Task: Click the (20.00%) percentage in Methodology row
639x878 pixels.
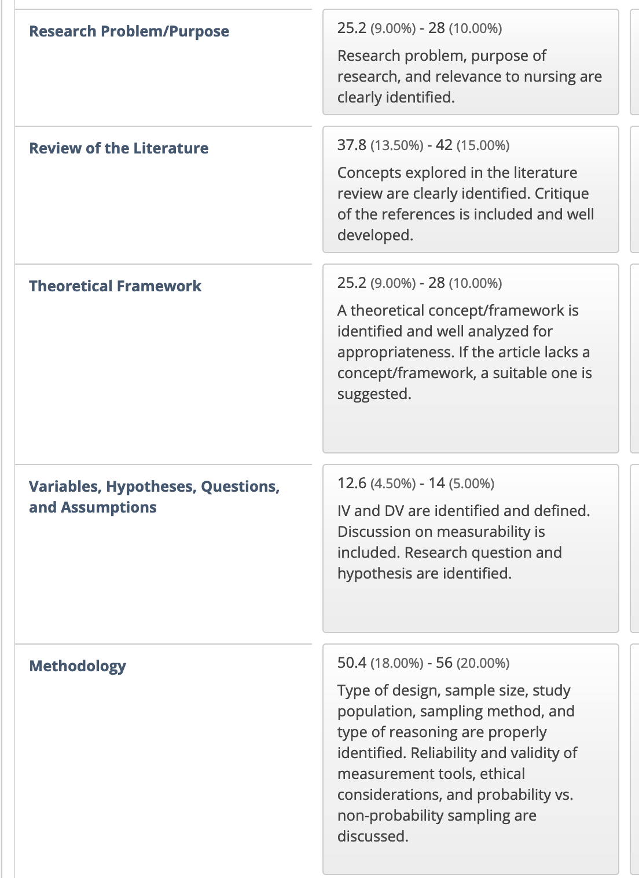Action: pos(483,663)
